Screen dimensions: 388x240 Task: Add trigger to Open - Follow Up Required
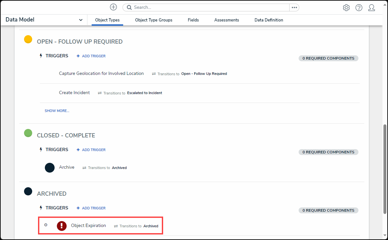point(91,56)
